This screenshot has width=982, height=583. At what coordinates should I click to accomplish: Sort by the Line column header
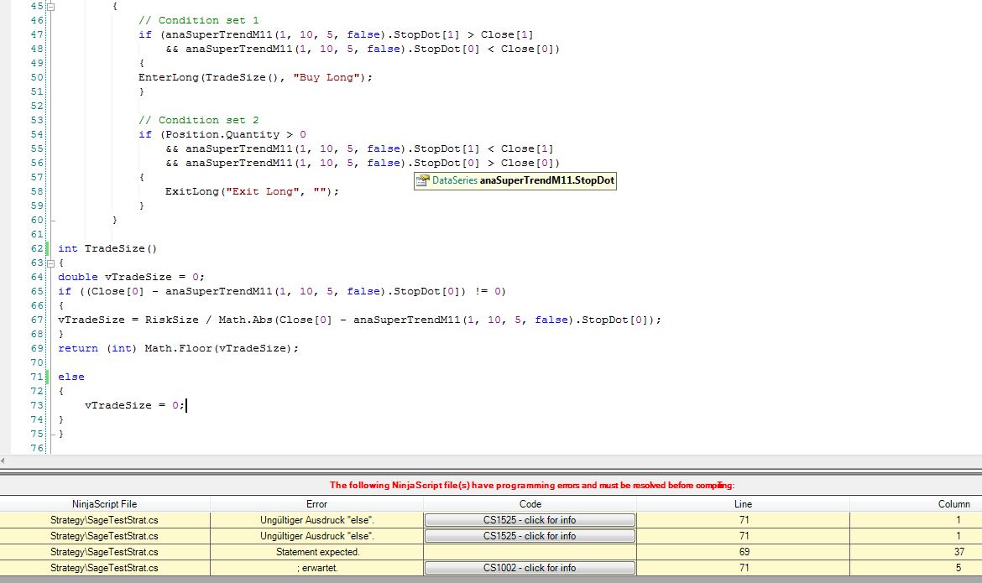[x=744, y=504]
